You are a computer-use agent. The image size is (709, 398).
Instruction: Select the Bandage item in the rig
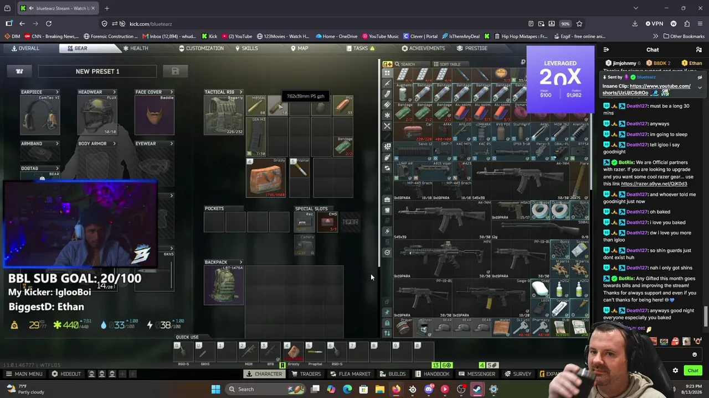(x=343, y=146)
